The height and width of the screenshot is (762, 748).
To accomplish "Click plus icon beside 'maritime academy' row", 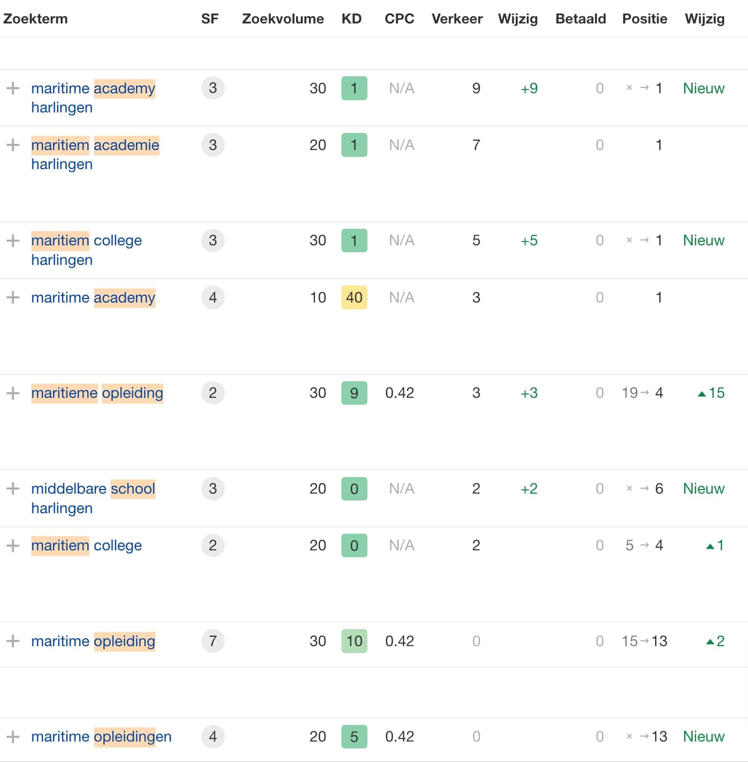I will (13, 297).
